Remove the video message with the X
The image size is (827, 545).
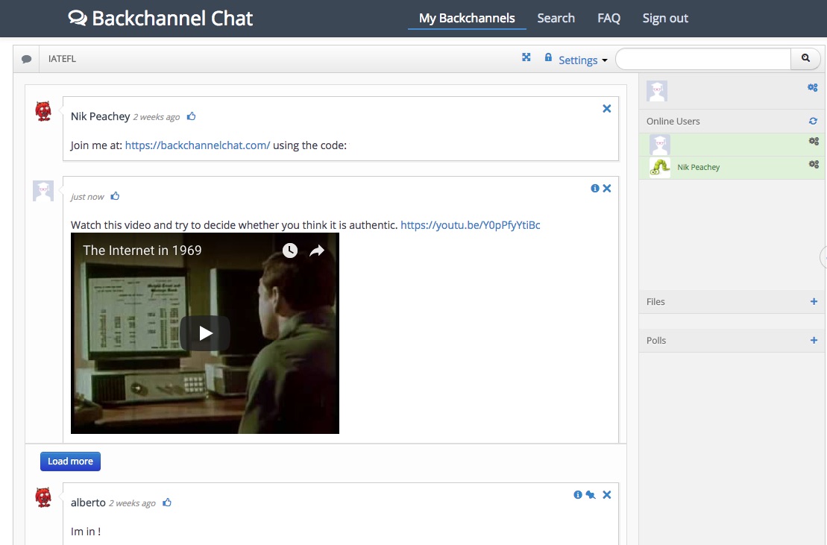607,188
